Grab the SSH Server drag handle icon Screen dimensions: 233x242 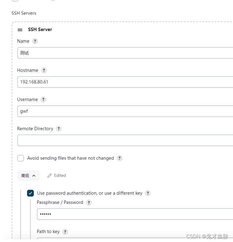[x=20, y=29]
